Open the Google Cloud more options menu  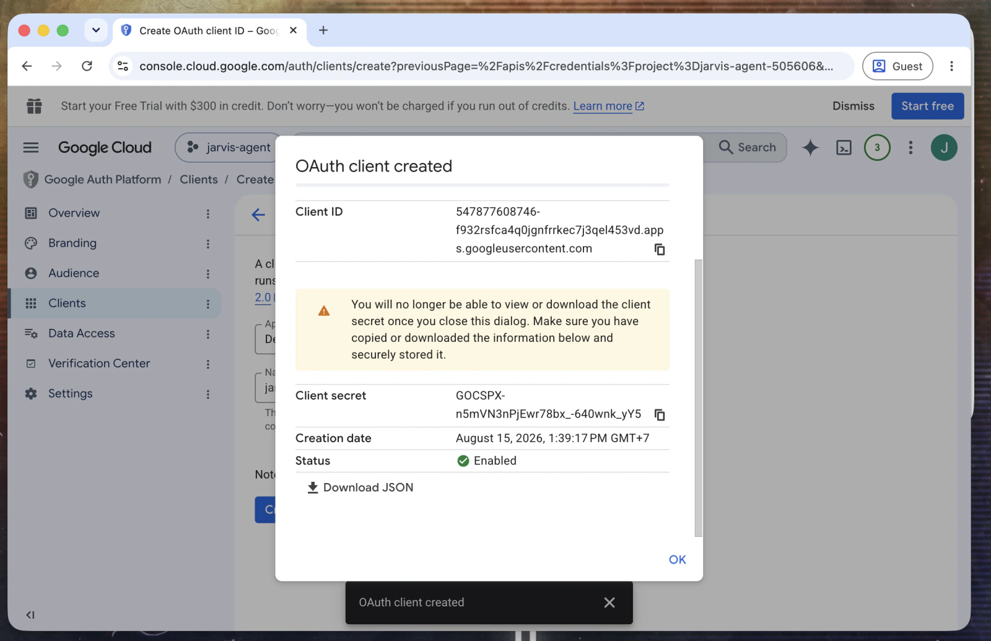910,147
